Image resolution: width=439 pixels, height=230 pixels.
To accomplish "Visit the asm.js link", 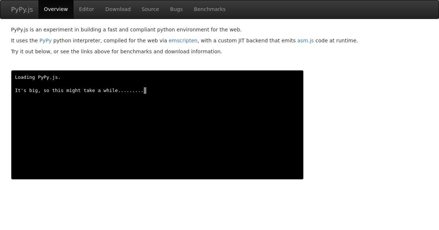I will [x=305, y=41].
